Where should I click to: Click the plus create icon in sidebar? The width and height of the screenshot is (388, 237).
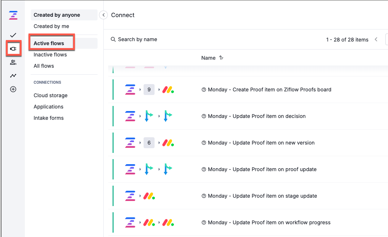[13, 89]
